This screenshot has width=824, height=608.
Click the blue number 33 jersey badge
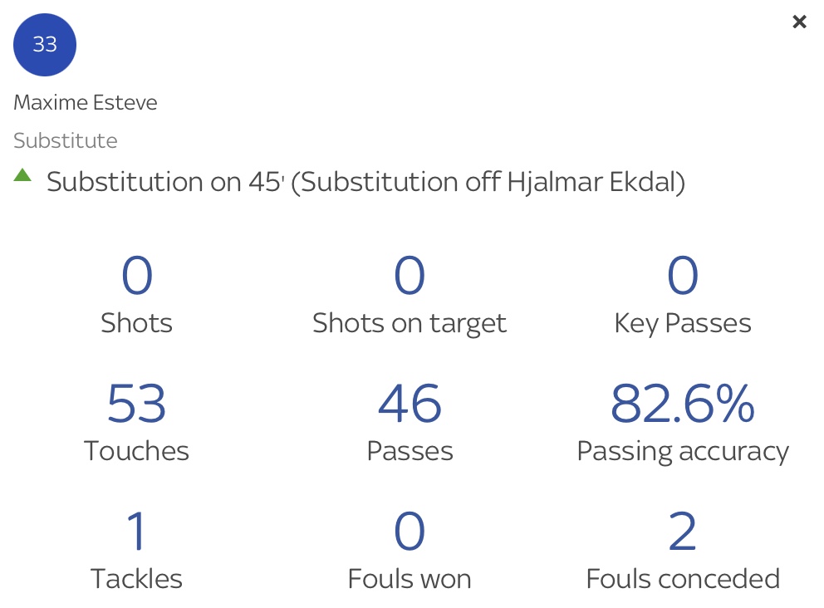point(45,45)
